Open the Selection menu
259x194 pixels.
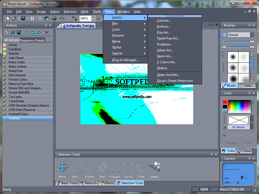coord(70,12)
